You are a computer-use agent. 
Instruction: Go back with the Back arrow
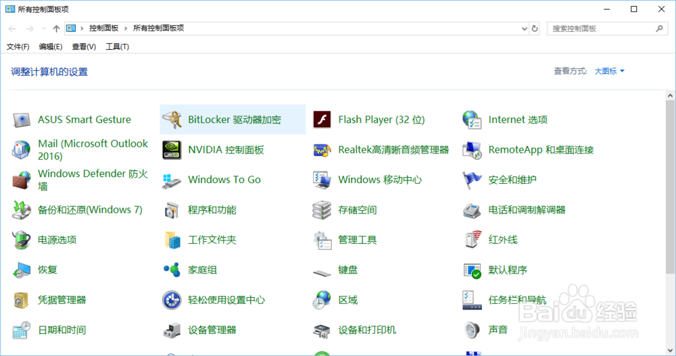pyautogui.click(x=12, y=28)
